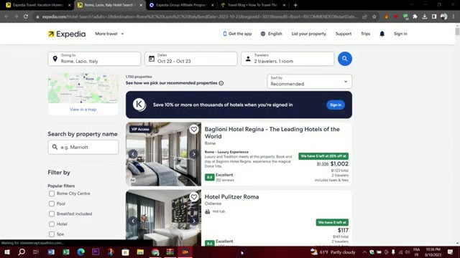Change language via English button

[272, 34]
